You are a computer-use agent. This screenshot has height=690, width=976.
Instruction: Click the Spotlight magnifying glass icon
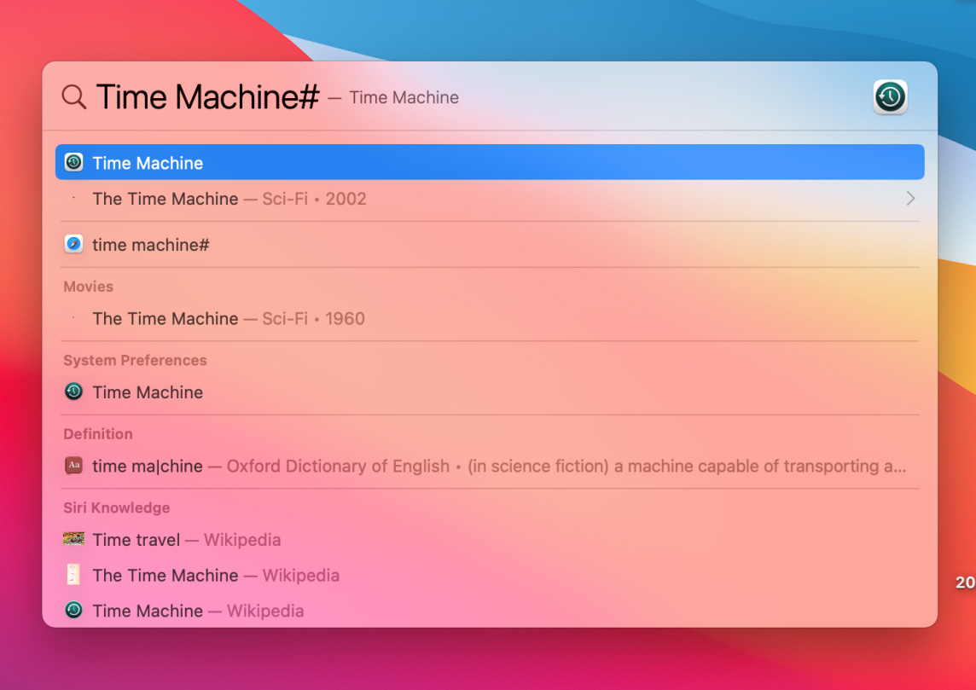[74, 97]
